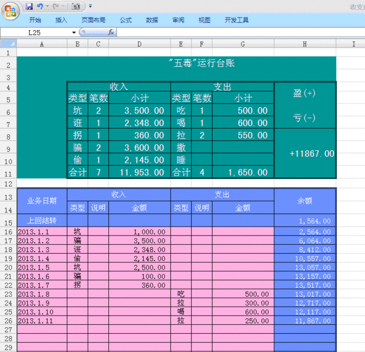Select row 15 header

tap(8, 221)
